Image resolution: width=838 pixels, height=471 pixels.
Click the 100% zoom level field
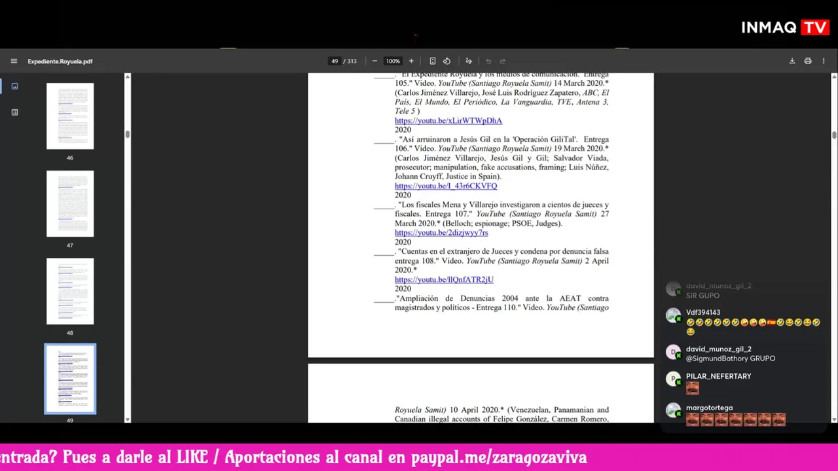point(393,61)
